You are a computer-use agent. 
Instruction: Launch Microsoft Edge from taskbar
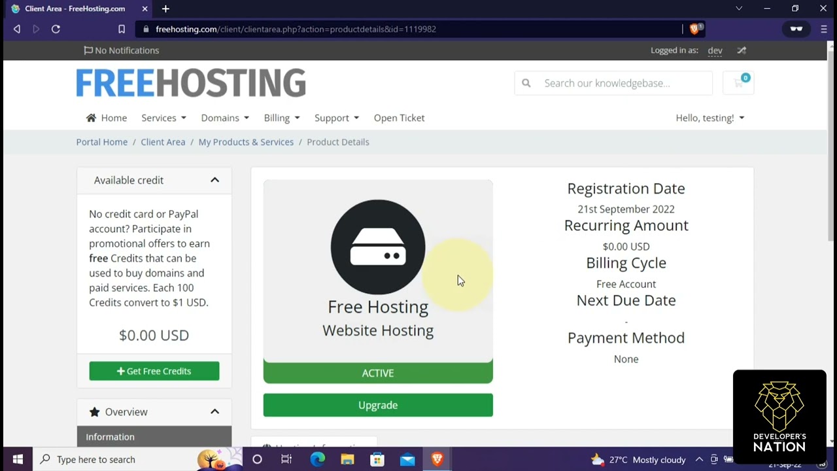317,459
